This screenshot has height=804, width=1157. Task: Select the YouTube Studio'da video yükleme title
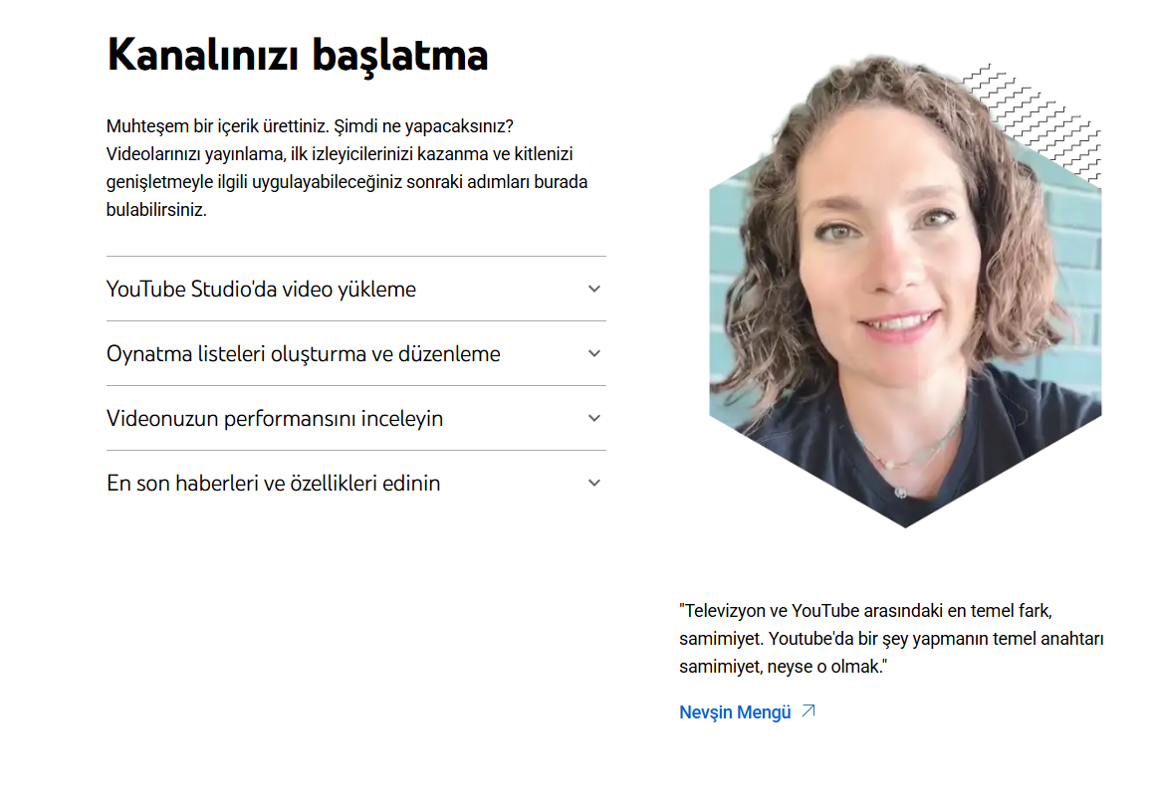click(261, 290)
